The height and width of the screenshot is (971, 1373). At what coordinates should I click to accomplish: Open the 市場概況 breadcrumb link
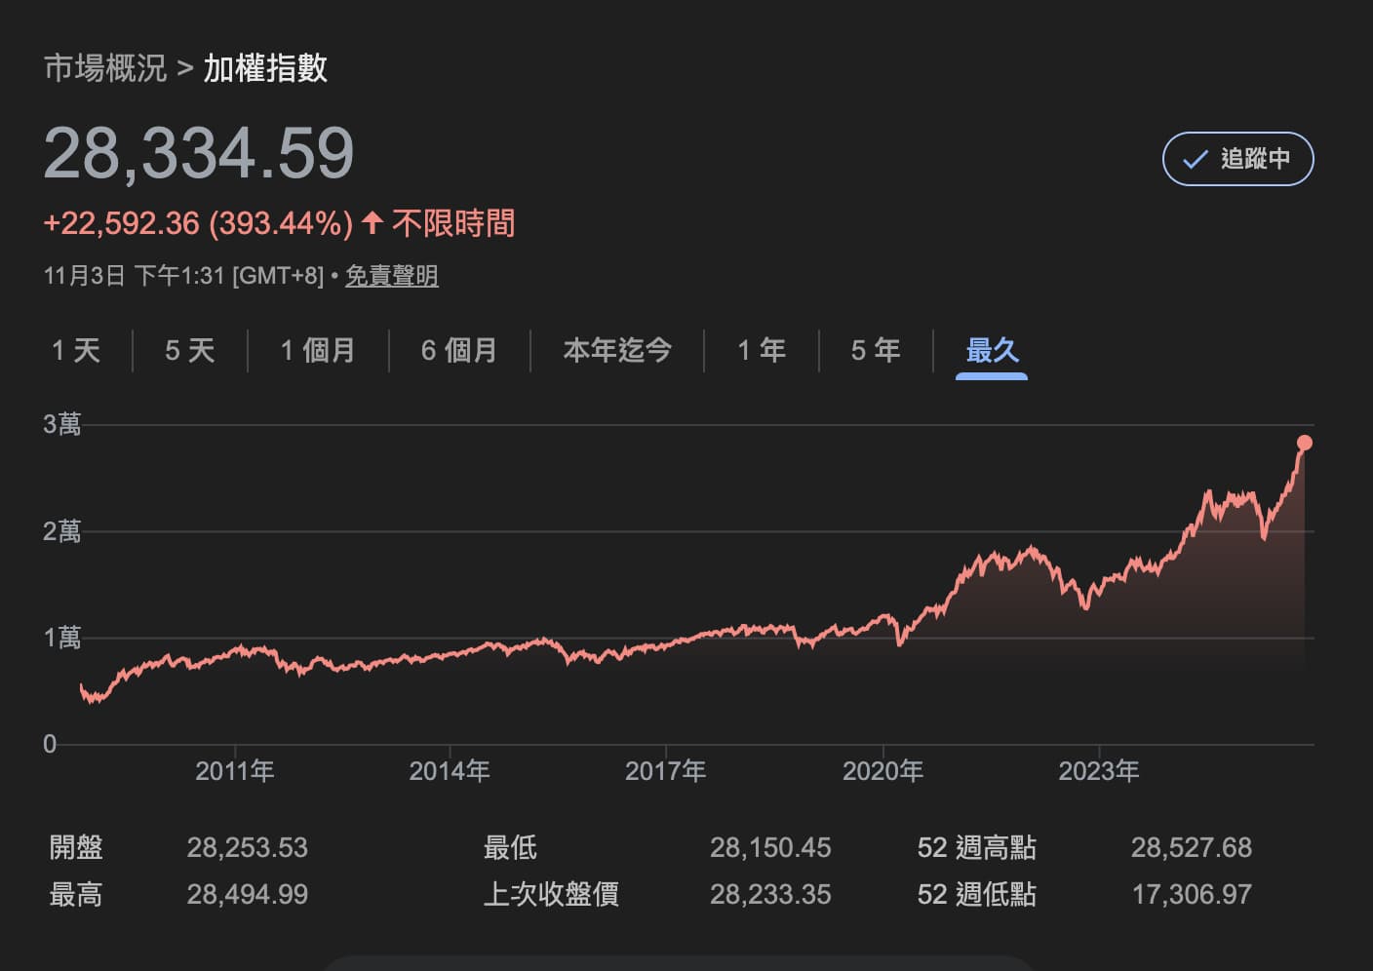point(105,68)
